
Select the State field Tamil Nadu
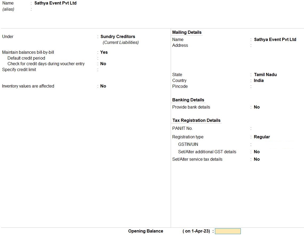click(x=265, y=75)
